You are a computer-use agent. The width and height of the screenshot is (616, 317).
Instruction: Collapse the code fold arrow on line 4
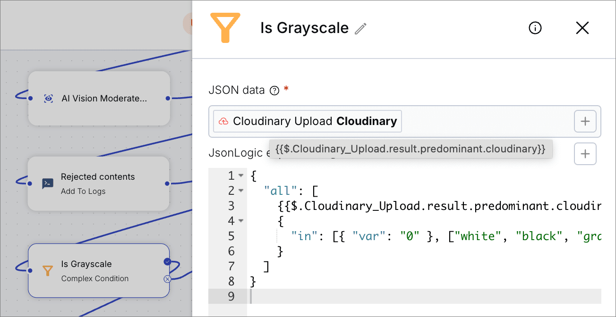(x=241, y=221)
